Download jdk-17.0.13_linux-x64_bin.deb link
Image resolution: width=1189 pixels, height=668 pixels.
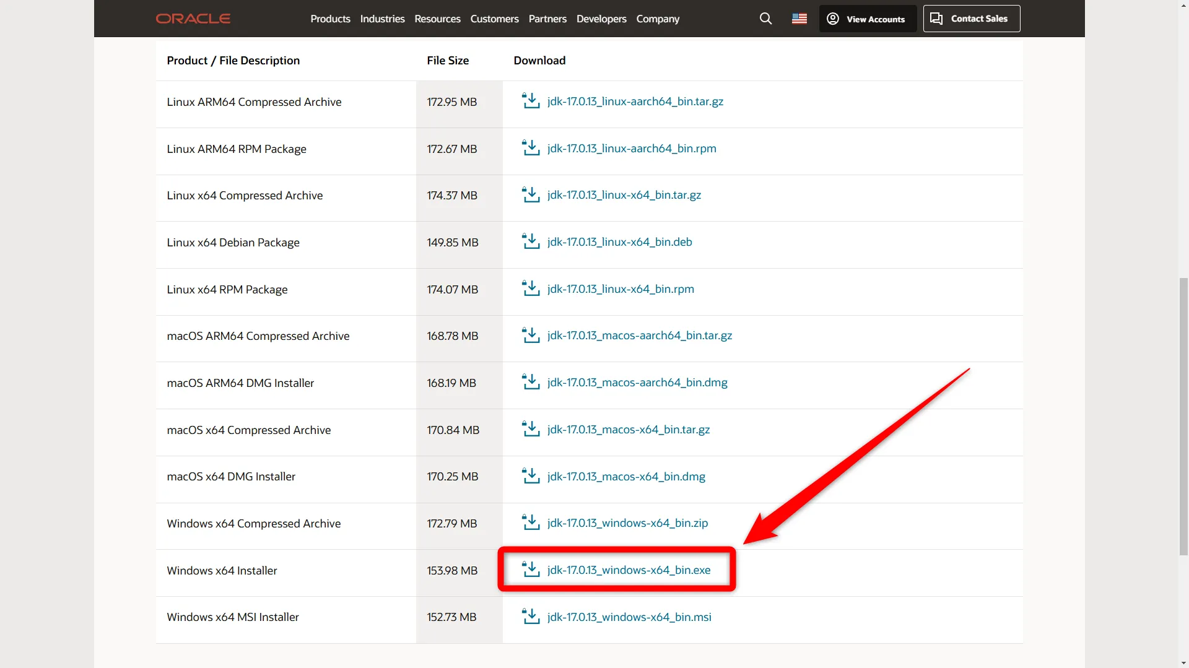[620, 241]
